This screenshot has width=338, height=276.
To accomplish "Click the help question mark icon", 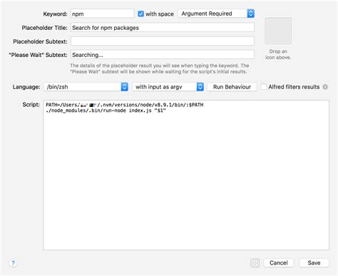I will pyautogui.click(x=13, y=263).
